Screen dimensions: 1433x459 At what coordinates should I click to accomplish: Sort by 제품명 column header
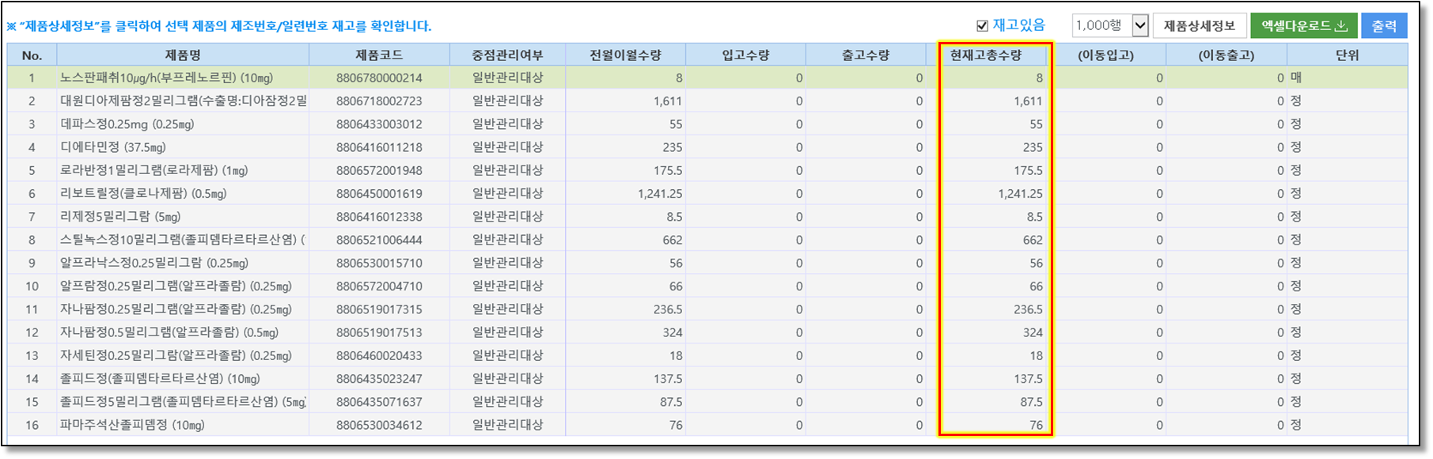click(x=183, y=55)
